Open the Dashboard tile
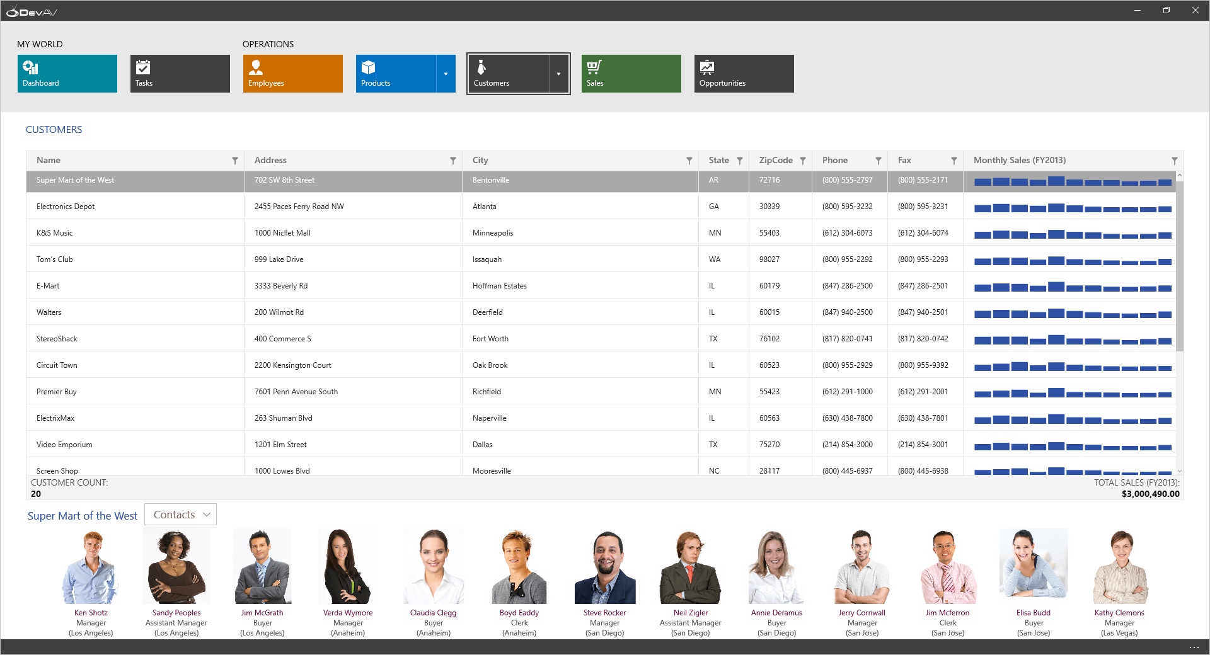Image resolution: width=1210 pixels, height=655 pixels. point(67,74)
